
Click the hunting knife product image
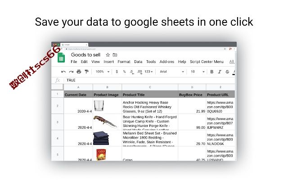pyautogui.click(x=105, y=121)
